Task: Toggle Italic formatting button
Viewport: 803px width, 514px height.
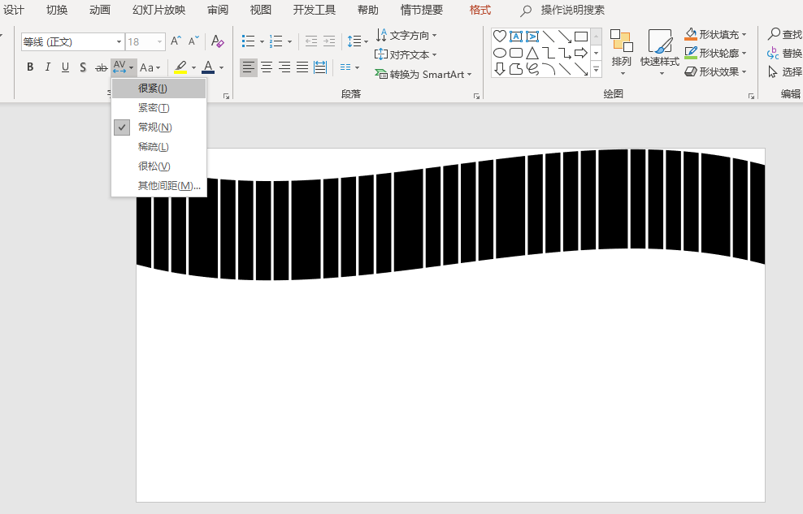Action: [48, 67]
